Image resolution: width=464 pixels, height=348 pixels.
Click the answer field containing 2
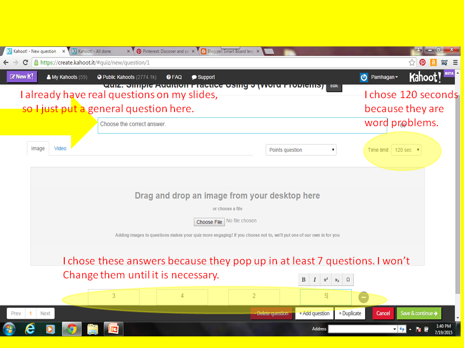pyautogui.click(x=254, y=297)
